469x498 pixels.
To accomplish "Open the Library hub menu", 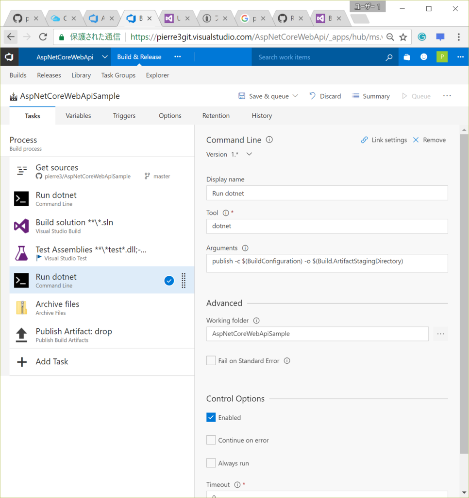I will click(x=81, y=75).
